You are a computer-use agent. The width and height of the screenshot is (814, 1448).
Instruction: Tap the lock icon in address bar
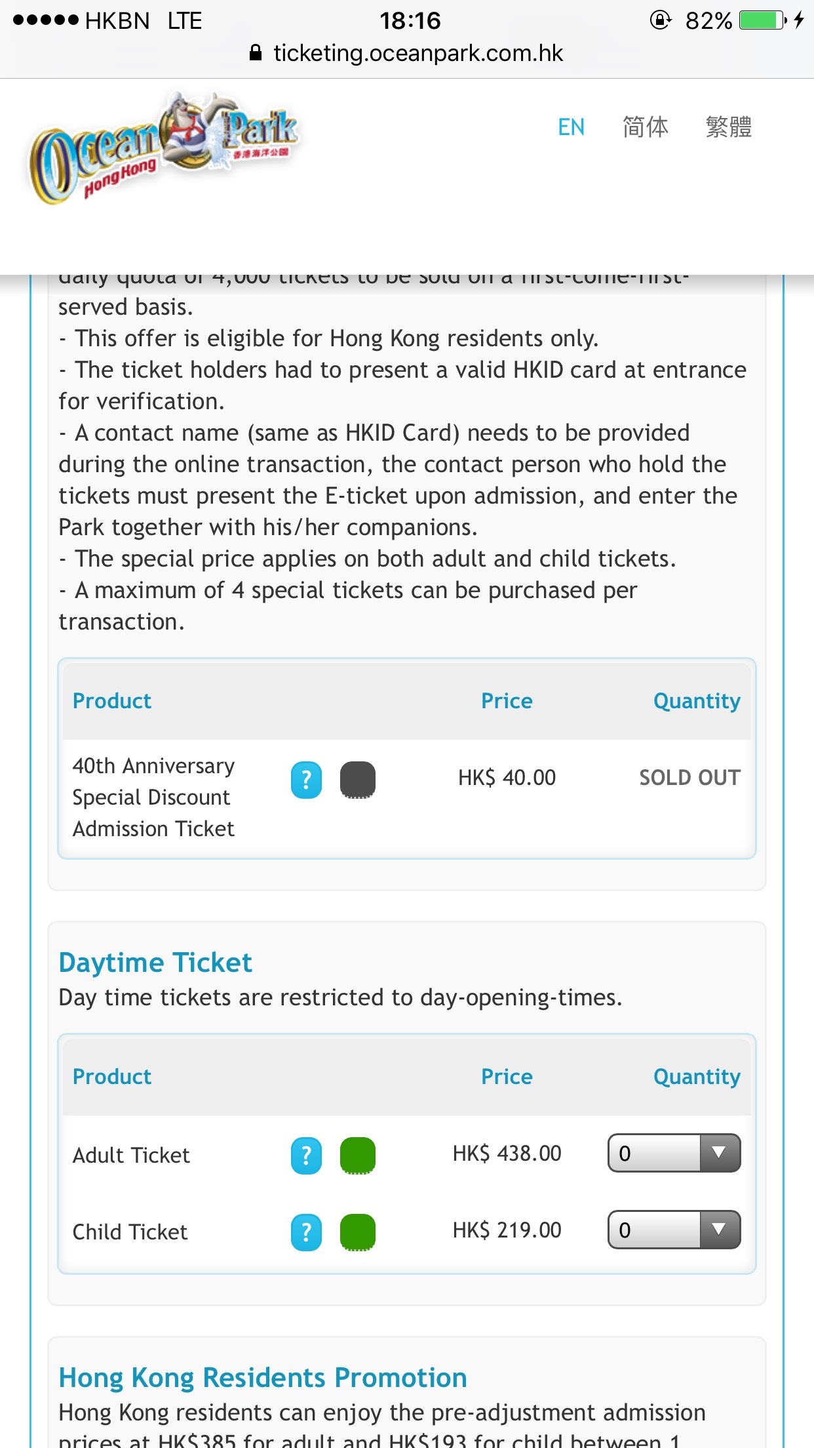coord(256,53)
